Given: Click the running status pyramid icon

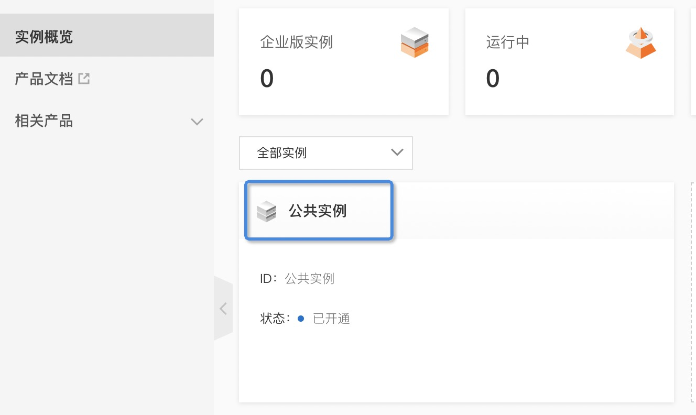Looking at the screenshot, I should coord(640,43).
